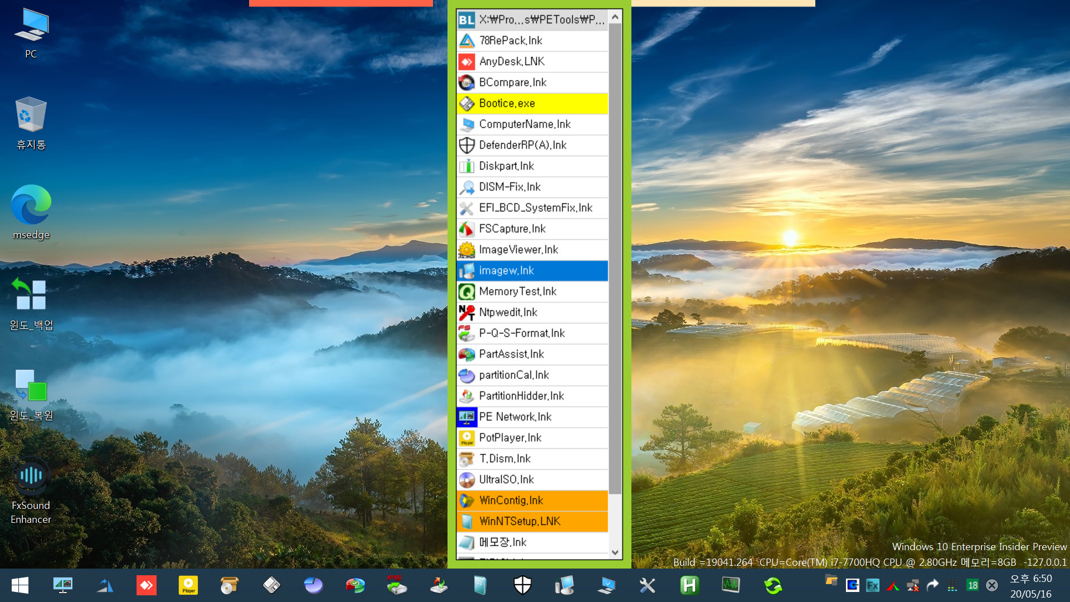Image resolution: width=1070 pixels, height=602 pixels.
Task: Choose ImageViewer.lnk entry
Action: click(532, 250)
